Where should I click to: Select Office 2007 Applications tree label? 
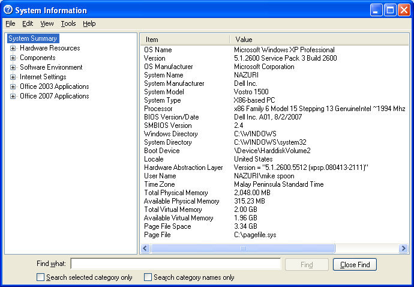pyautogui.click(x=55, y=96)
